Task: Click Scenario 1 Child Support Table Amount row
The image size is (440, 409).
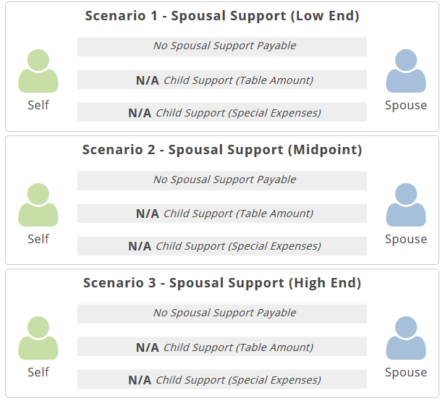Action: click(222, 80)
